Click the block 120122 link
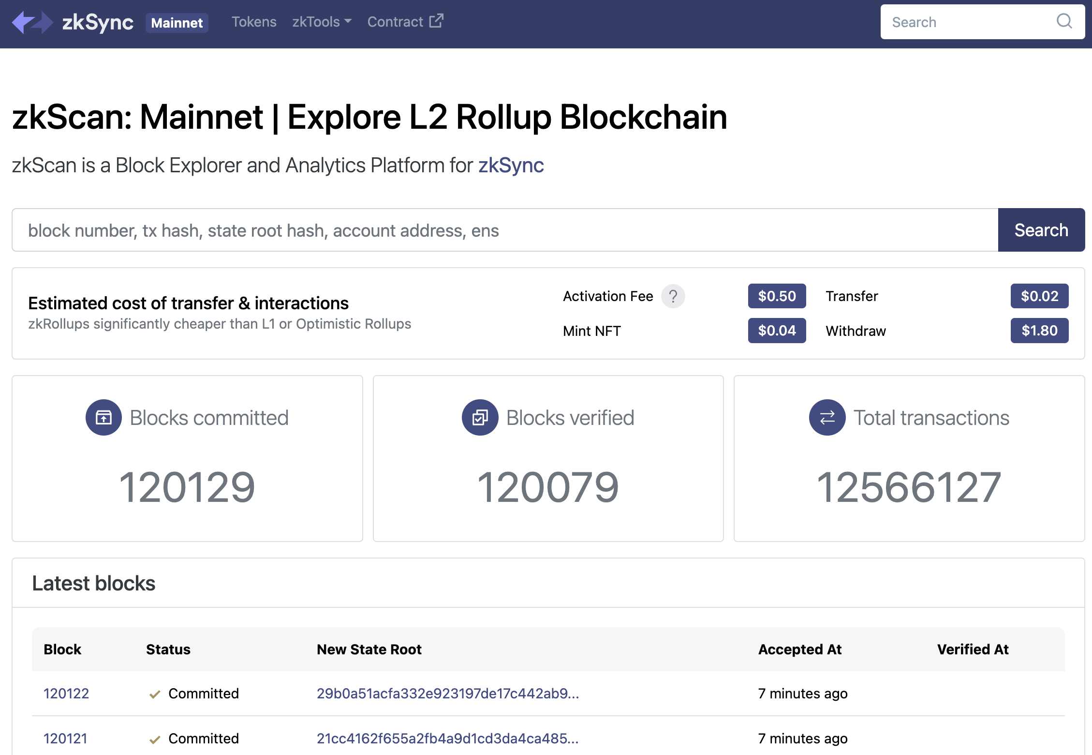1092x755 pixels. (65, 692)
